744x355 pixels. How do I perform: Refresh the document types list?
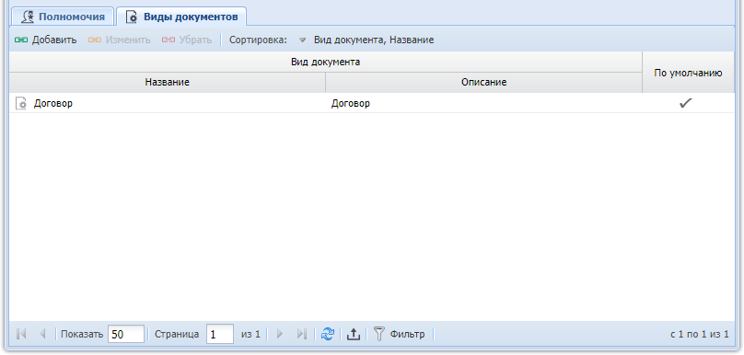point(328,334)
